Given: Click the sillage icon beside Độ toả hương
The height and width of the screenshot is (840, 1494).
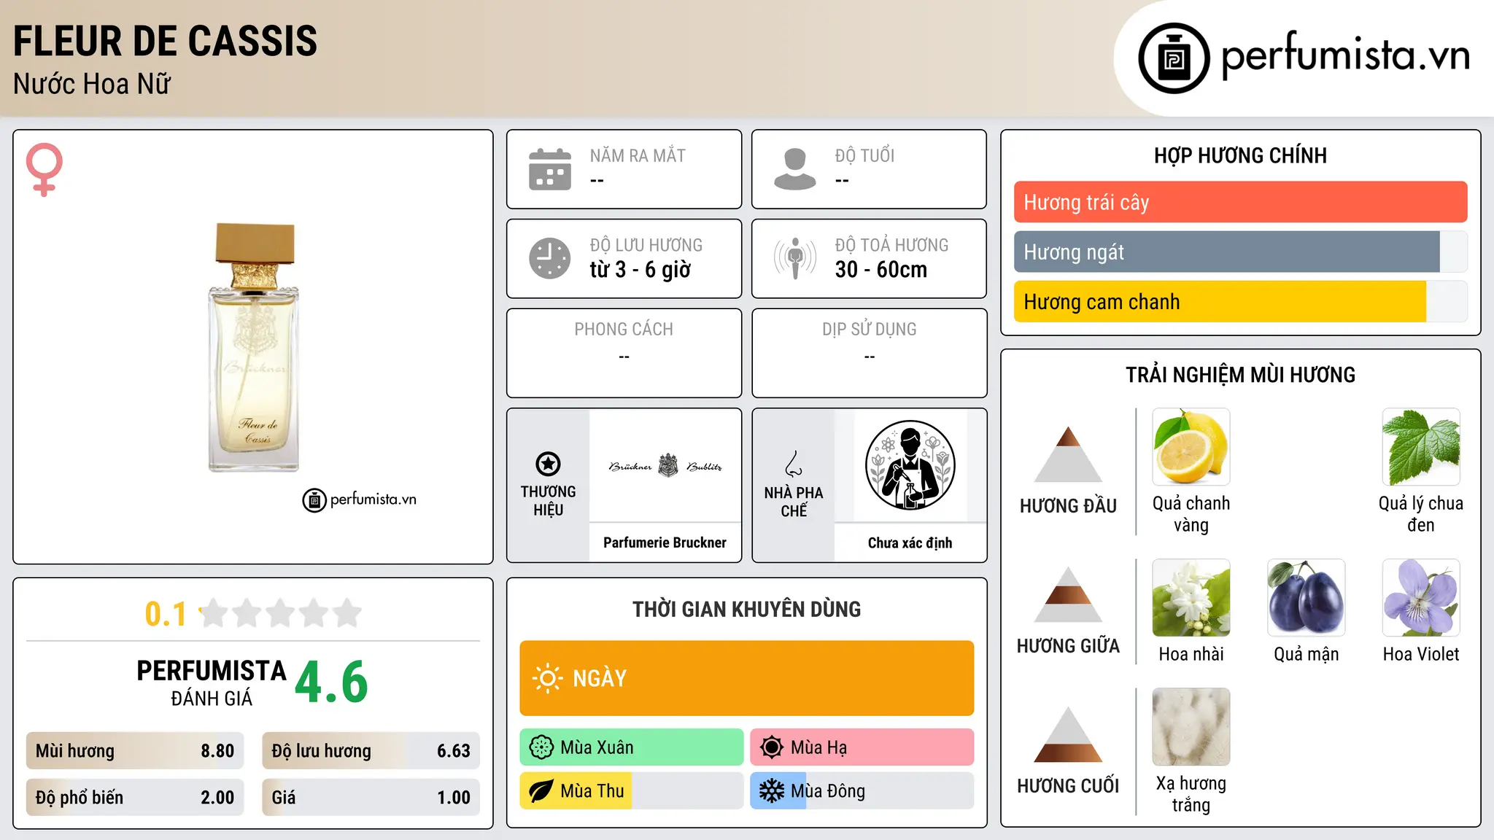Looking at the screenshot, I should (795, 258).
